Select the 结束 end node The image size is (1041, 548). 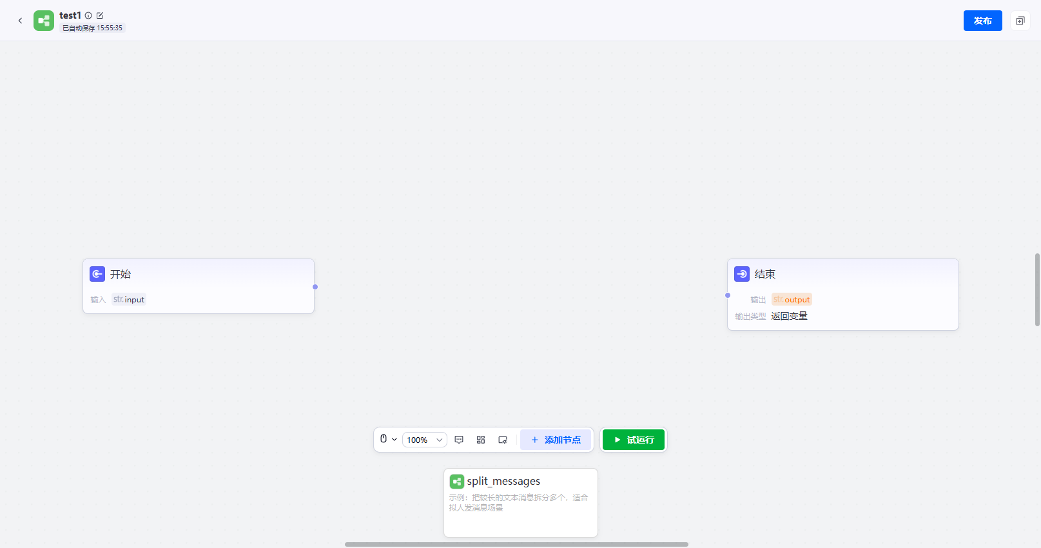843,295
